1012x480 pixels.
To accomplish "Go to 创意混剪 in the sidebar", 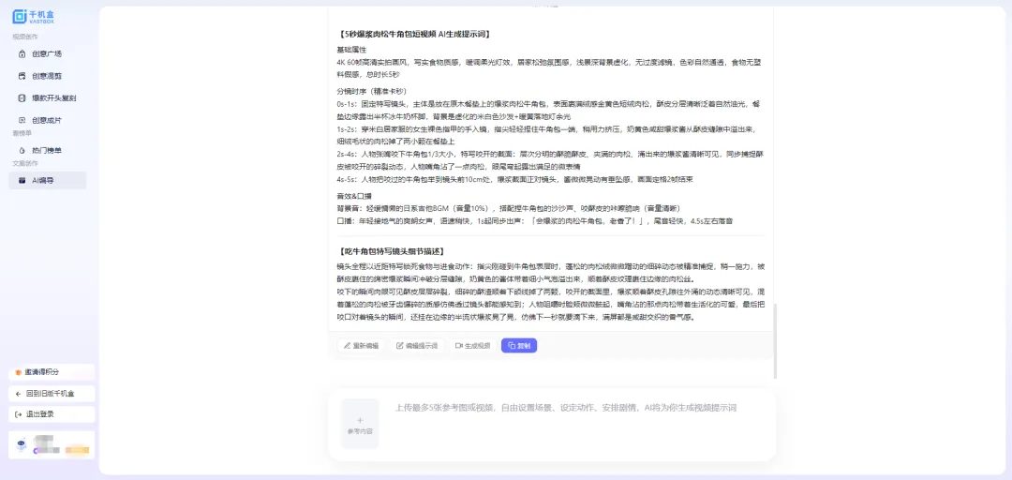I will [x=47, y=76].
